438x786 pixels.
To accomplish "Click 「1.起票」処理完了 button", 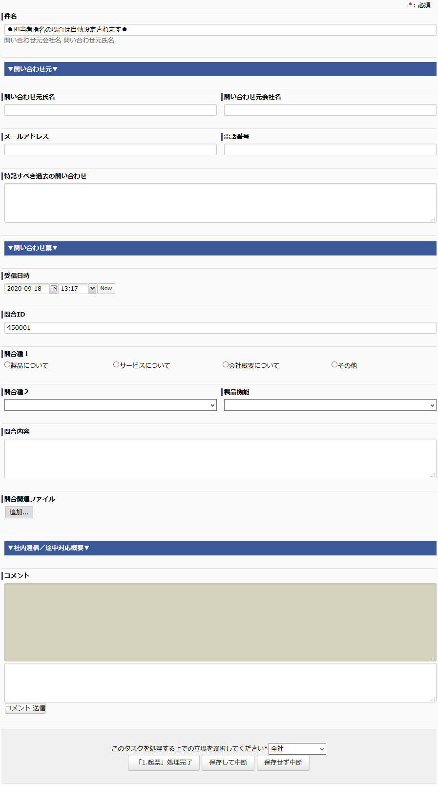I will click(x=164, y=763).
